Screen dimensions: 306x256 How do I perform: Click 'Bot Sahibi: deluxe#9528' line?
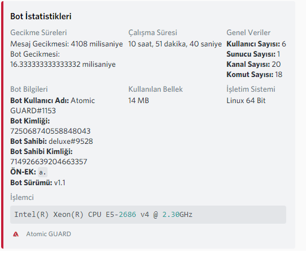[51, 141]
